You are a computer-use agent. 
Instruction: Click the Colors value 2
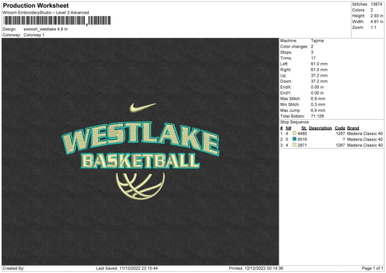(x=371, y=10)
